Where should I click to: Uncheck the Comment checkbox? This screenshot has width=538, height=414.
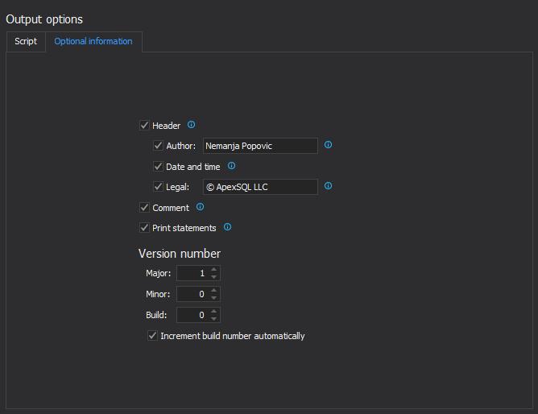(144, 208)
